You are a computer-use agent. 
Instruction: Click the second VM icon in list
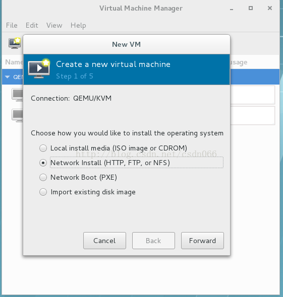coord(17,115)
